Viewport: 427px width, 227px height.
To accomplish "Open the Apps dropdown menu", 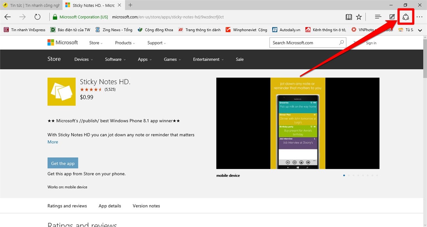I will [145, 59].
